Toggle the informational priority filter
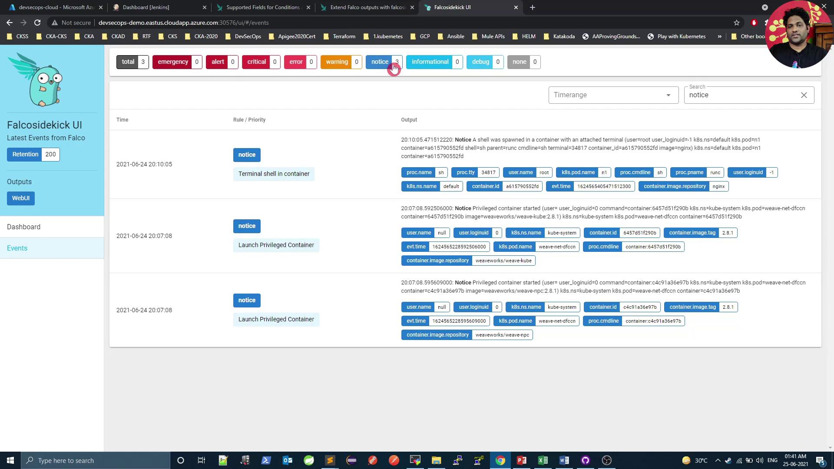Screen dimensions: 834x469 click(430, 62)
